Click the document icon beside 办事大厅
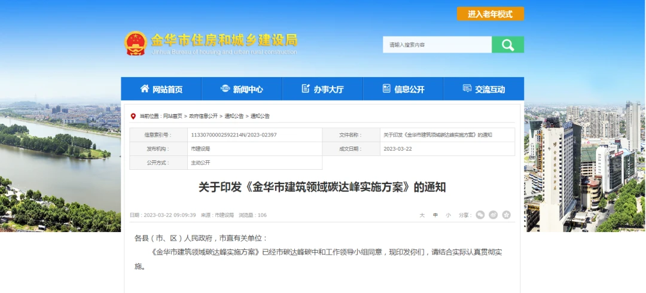646x293 pixels. [306, 88]
